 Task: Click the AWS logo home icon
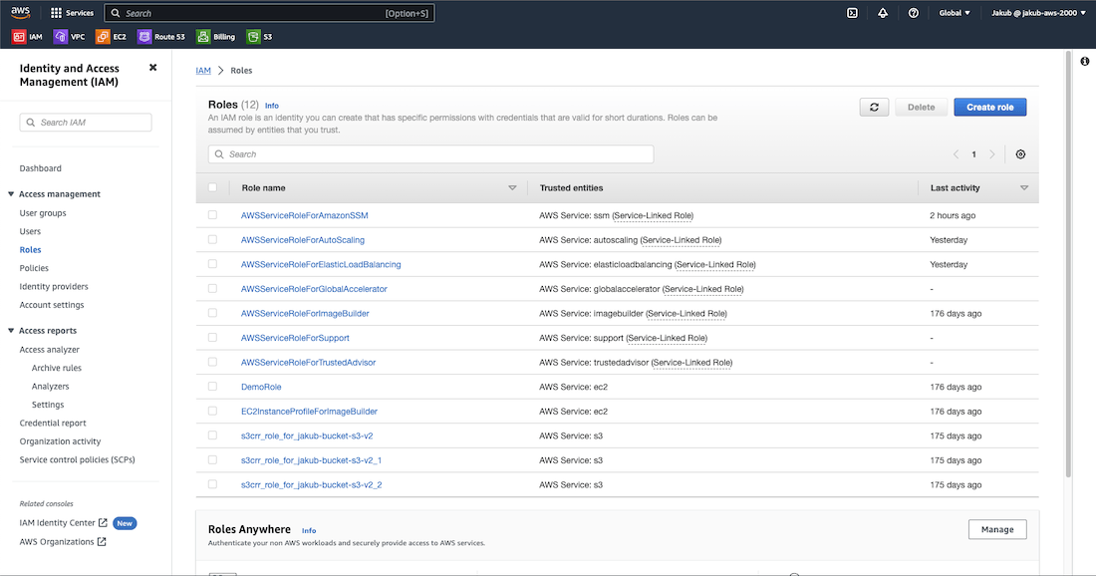click(21, 12)
